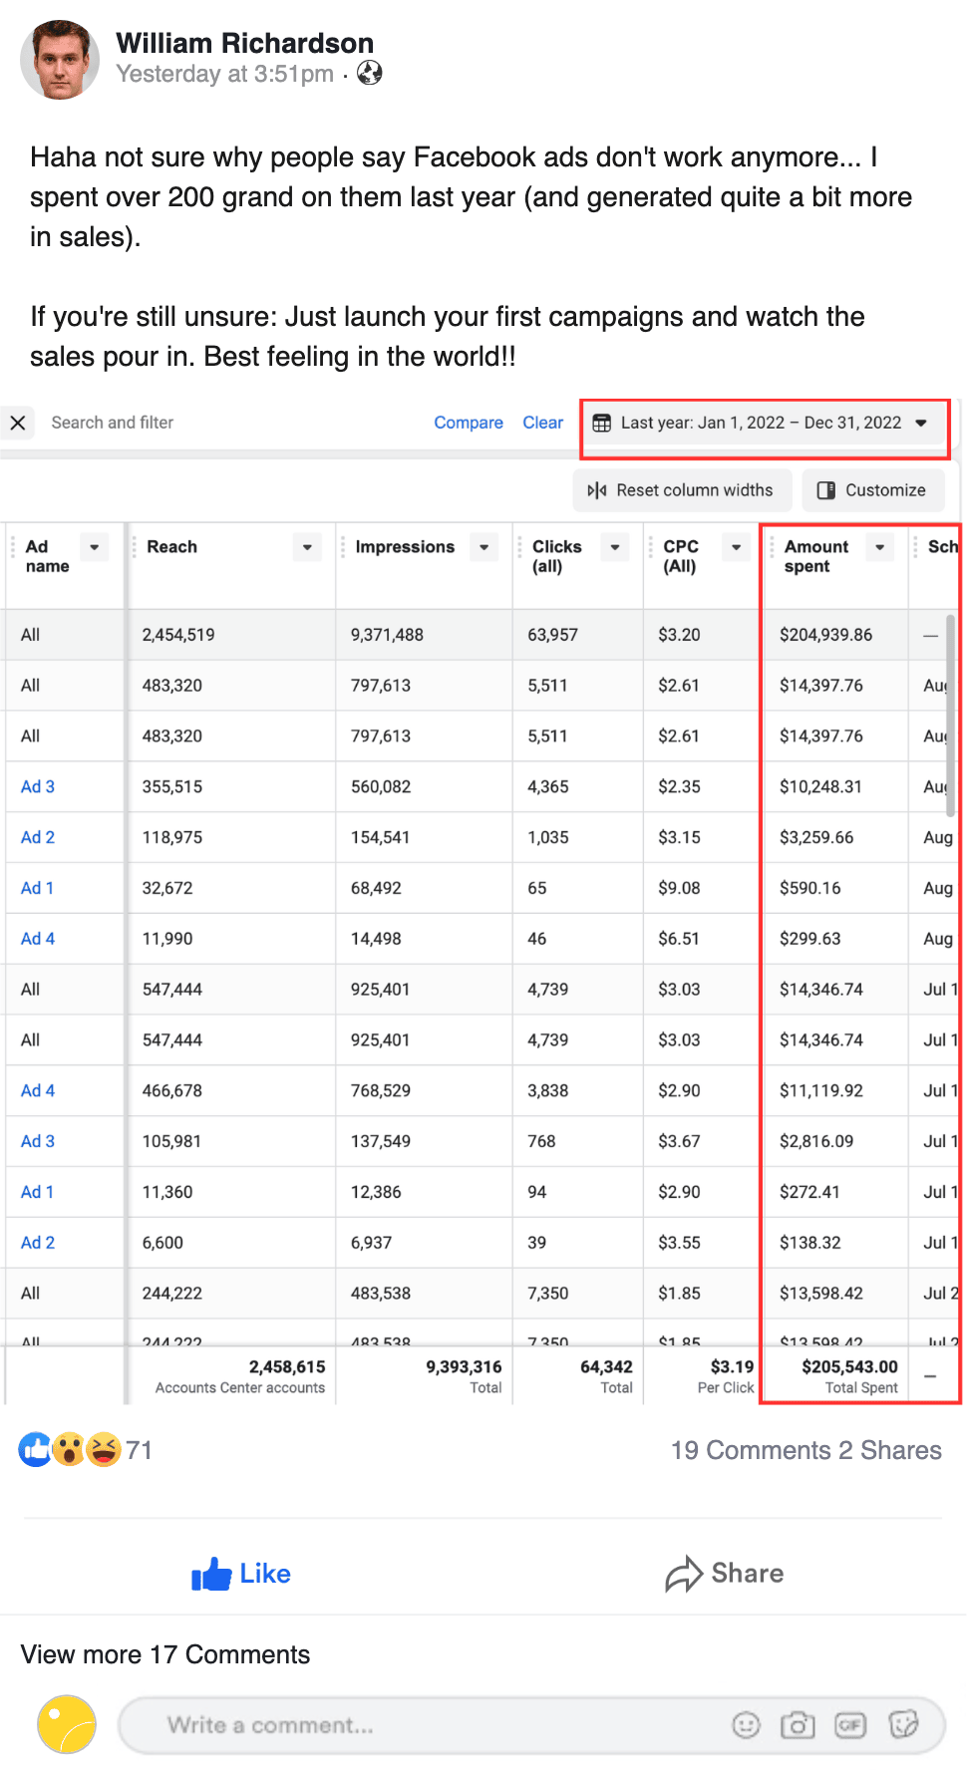
Task: Select the 9,371,488 impressions cell
Action: click(x=387, y=635)
